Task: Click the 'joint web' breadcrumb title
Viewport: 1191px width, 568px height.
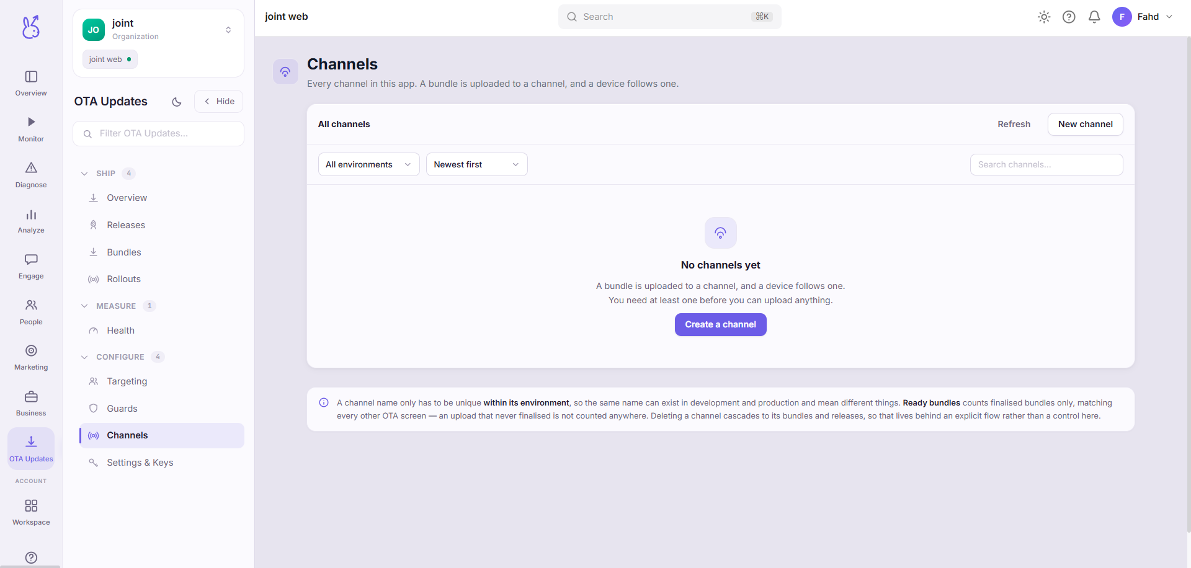Action: 286,17
